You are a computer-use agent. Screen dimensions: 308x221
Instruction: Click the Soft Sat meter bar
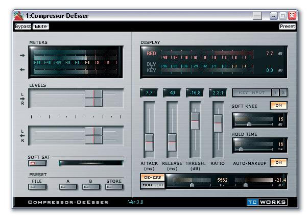coord(91,163)
